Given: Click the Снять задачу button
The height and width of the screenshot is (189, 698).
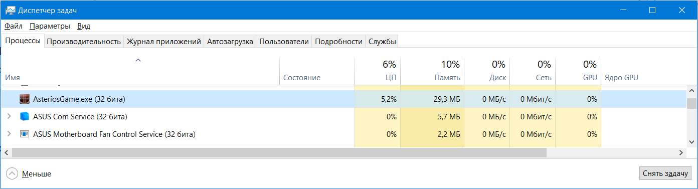Looking at the screenshot, I should (665, 173).
